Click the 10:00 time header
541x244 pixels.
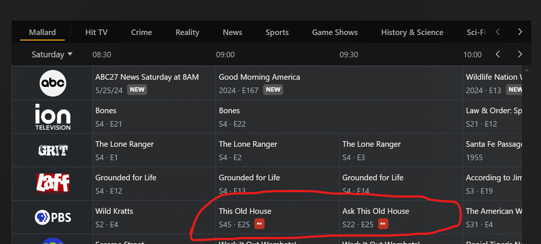[x=472, y=54]
